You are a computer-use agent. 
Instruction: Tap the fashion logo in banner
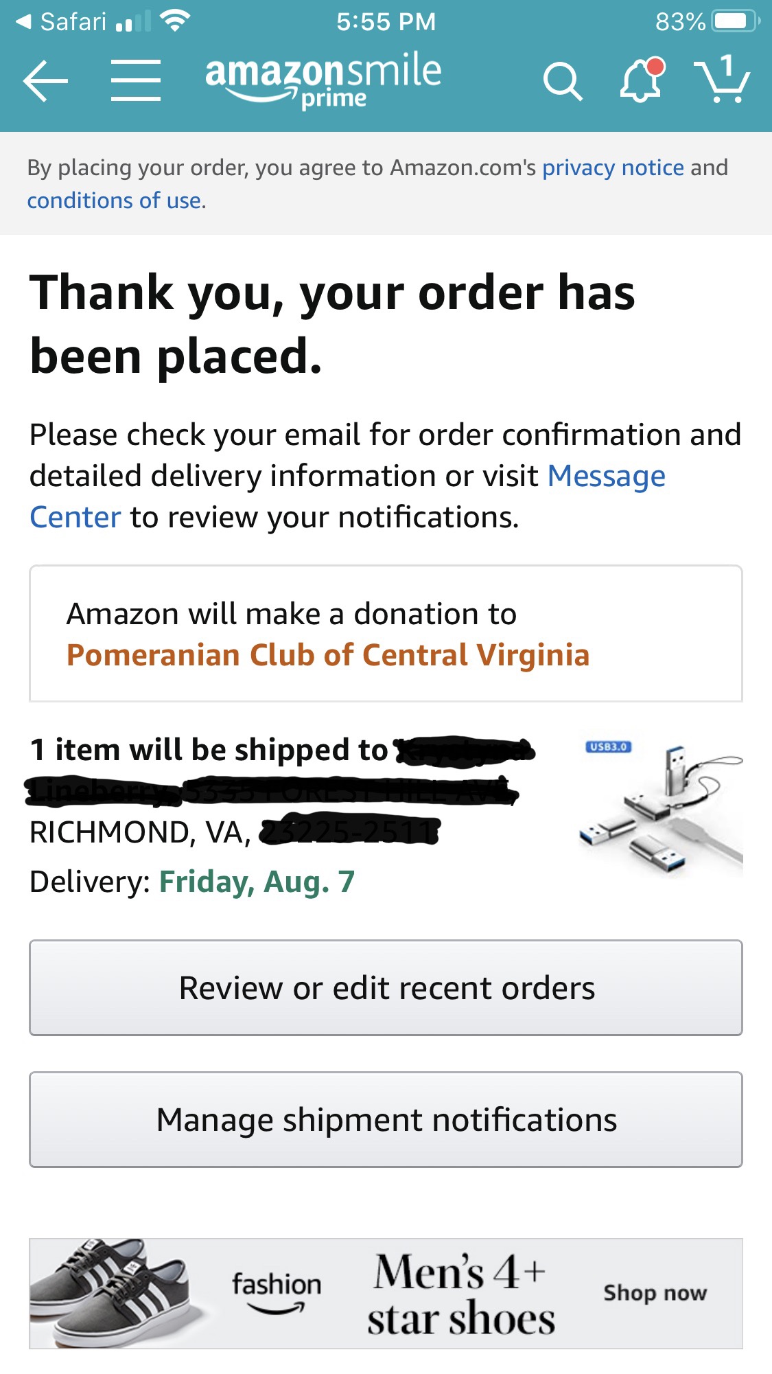pyautogui.click(x=276, y=1292)
